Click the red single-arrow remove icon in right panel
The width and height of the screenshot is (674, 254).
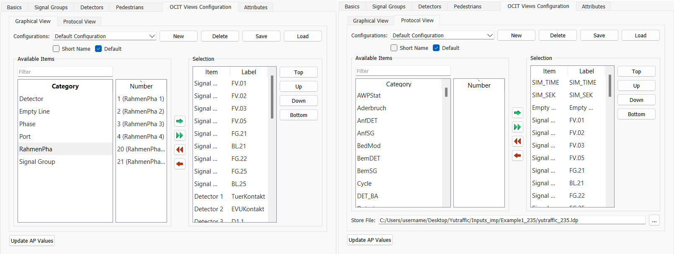click(x=517, y=156)
